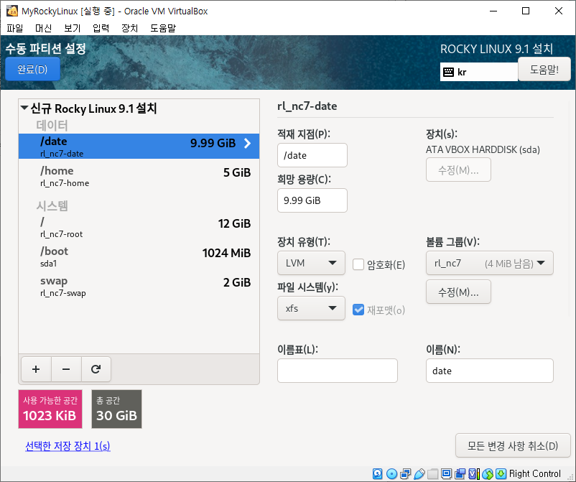Viewport: 576px width, 482px height.
Task: Toggle the 재포맷(o) reformat checkbox
Action: point(358,310)
